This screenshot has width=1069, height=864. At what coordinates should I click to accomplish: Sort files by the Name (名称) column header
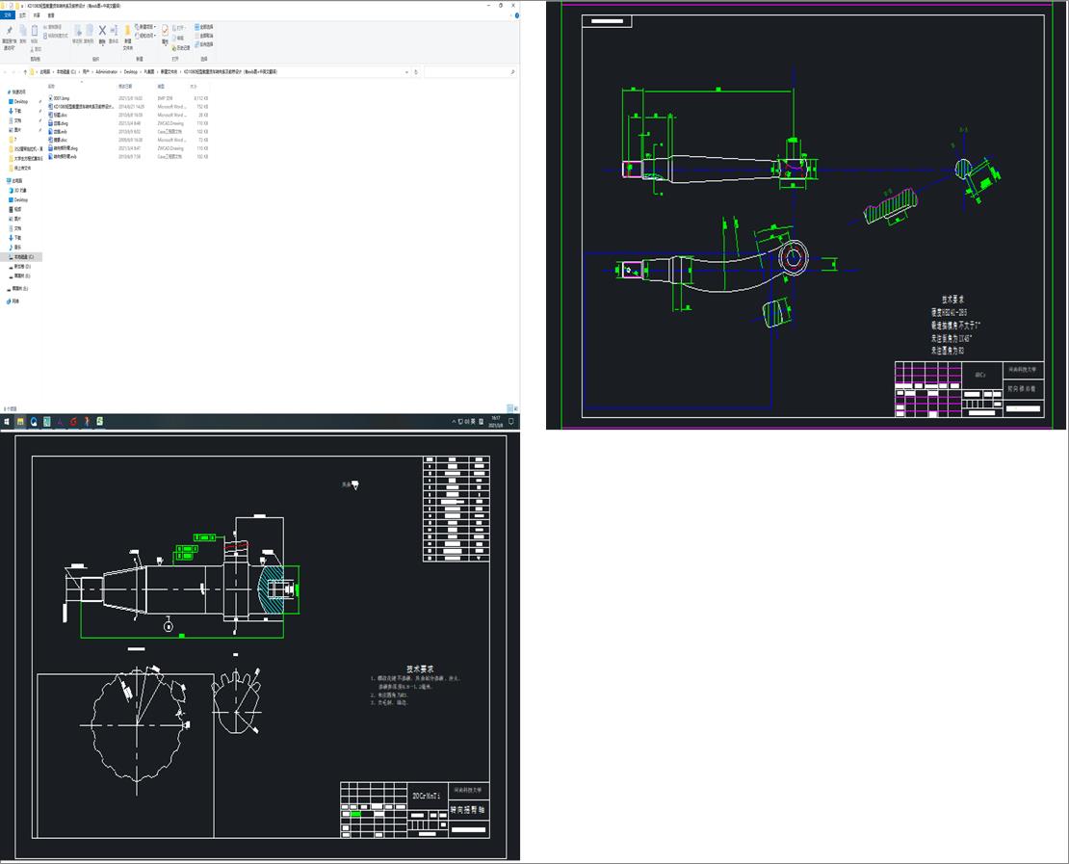coord(51,87)
